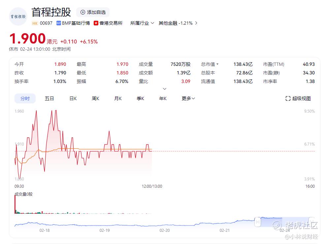Click 市盈(TTM) value 40.93
Viewport: 324px width, 244px height.
click(x=309, y=64)
